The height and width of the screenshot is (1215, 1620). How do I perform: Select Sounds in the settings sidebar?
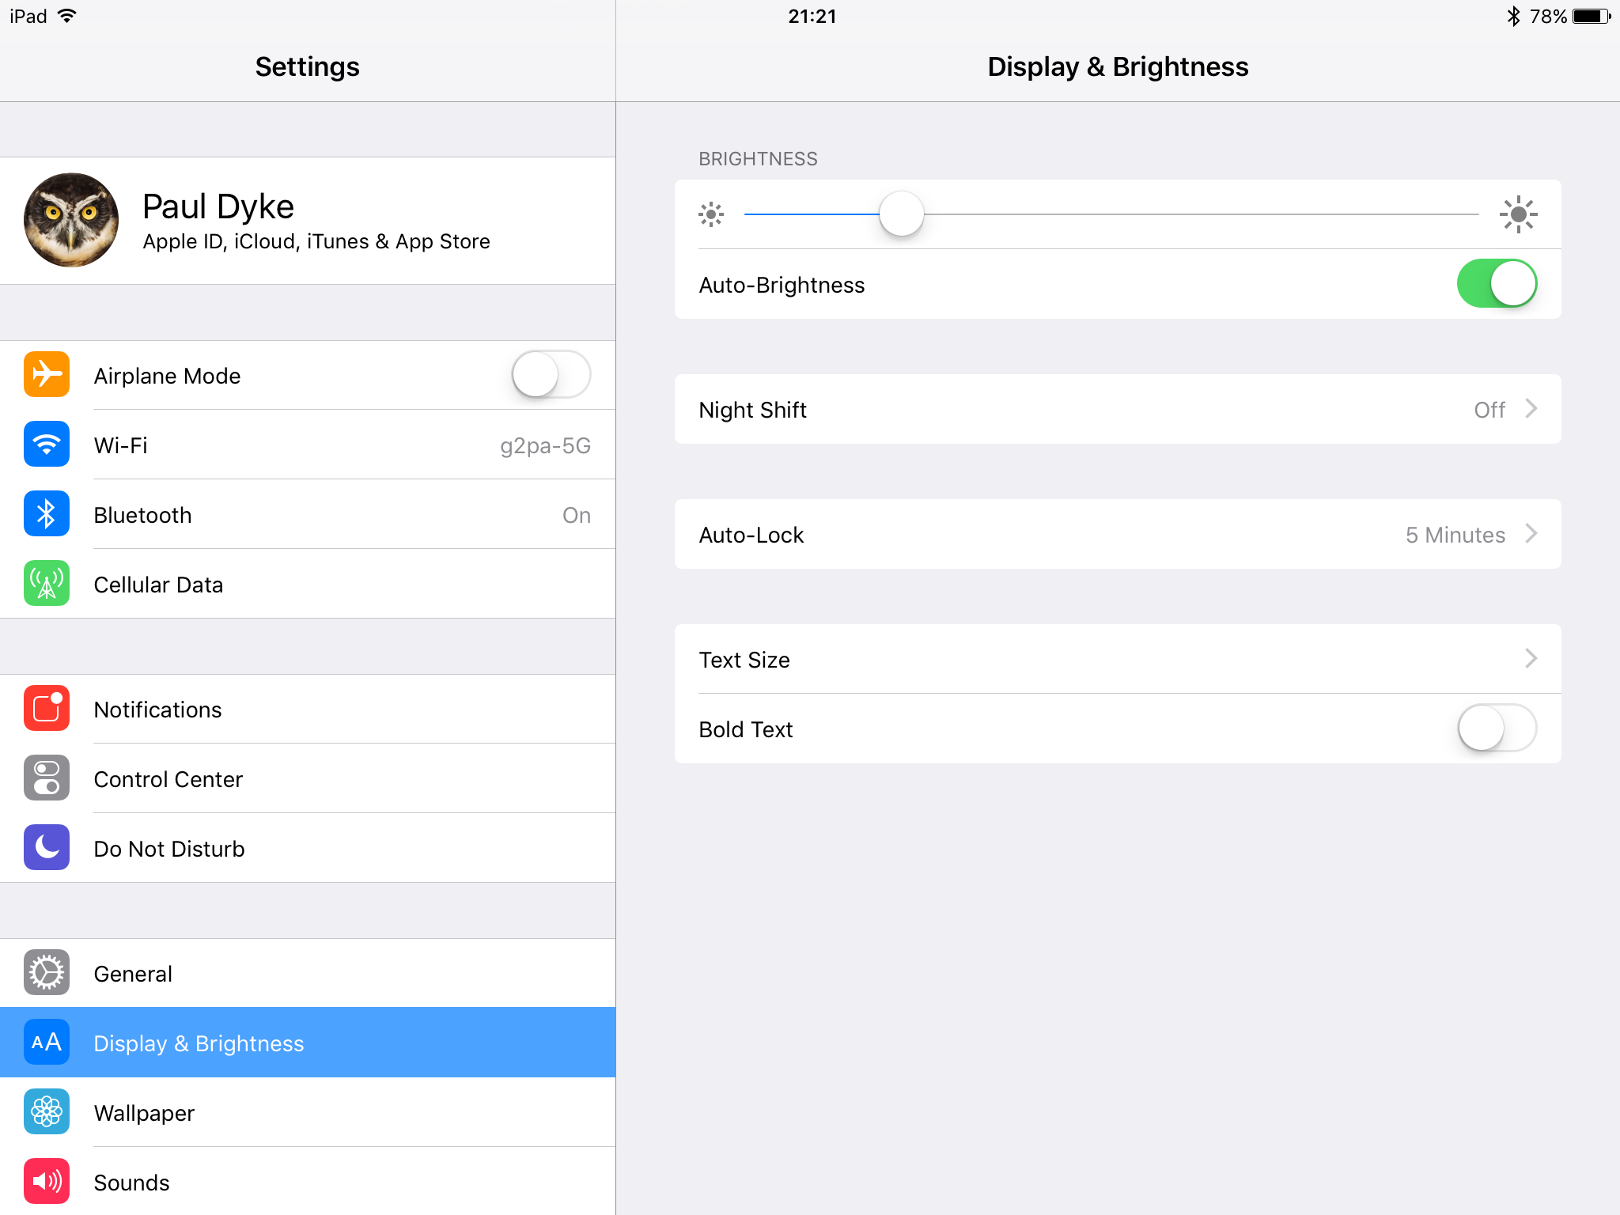[132, 1183]
